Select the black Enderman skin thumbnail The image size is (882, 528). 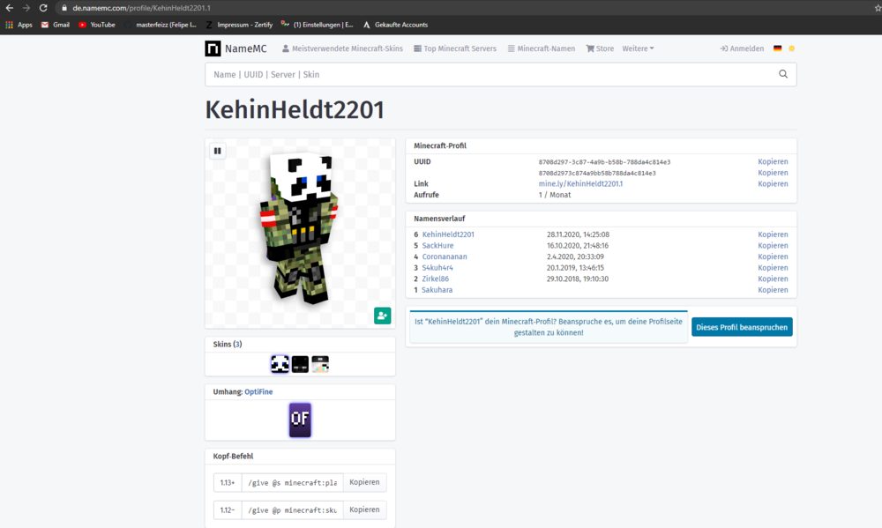coord(300,364)
